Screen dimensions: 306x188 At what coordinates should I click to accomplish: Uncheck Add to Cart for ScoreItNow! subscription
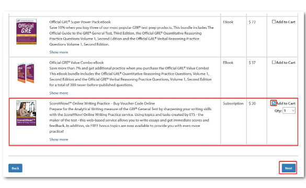[274, 103]
